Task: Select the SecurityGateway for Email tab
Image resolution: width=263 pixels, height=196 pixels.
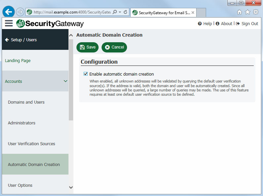Action: pos(163,13)
